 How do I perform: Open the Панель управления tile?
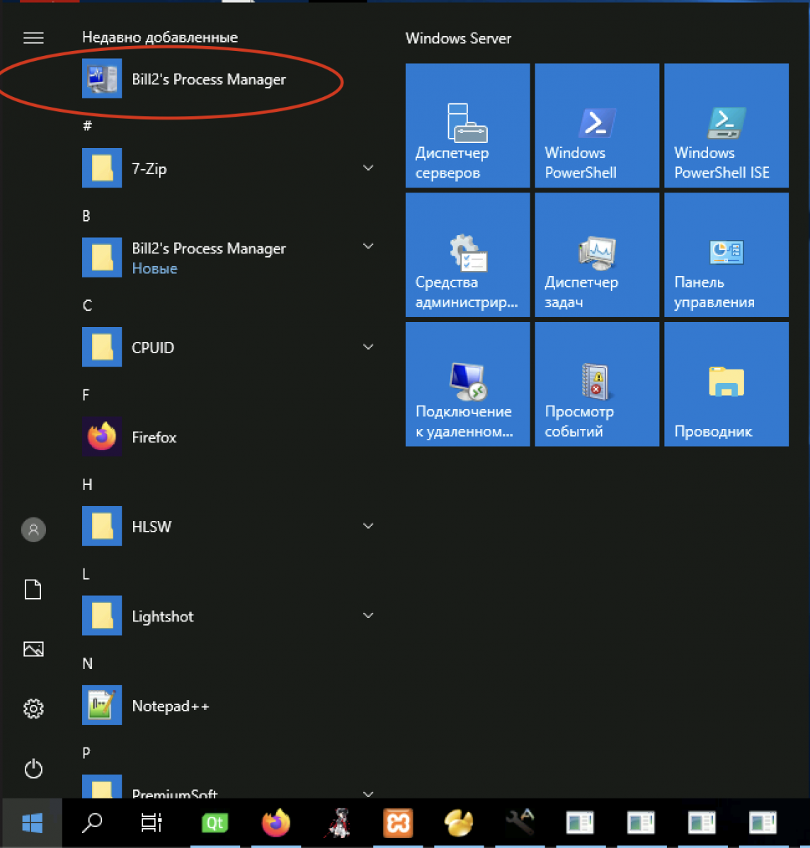(x=726, y=255)
